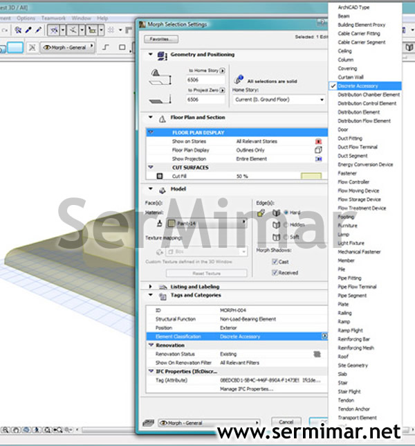Screen dimensions: 415x446
Task: Click the zoom in magnifier in bottom bar
Action: tap(6, 430)
